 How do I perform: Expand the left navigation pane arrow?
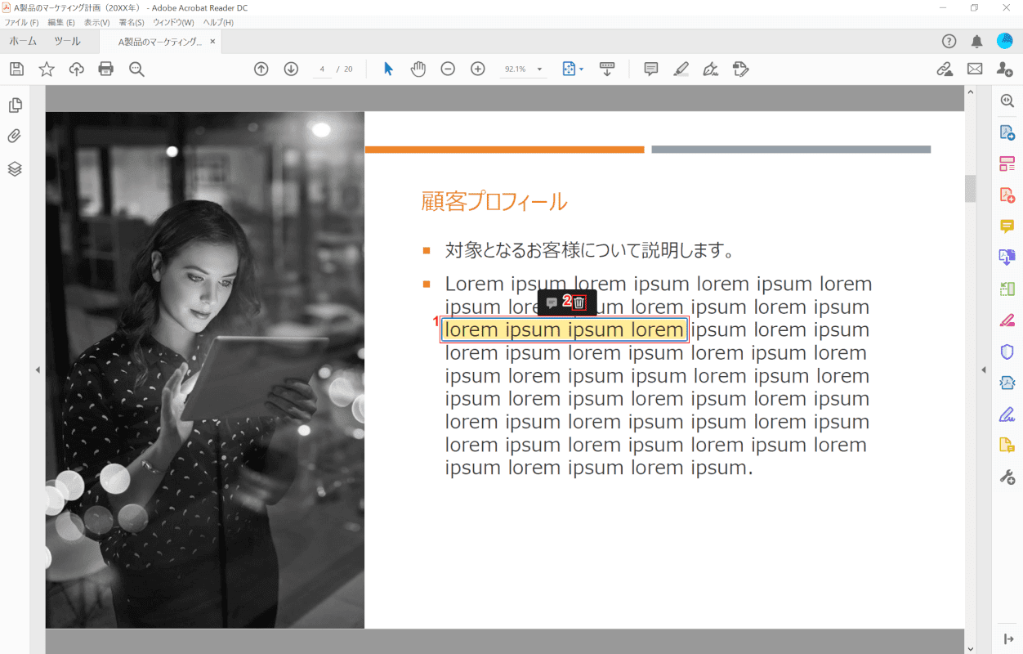point(37,370)
